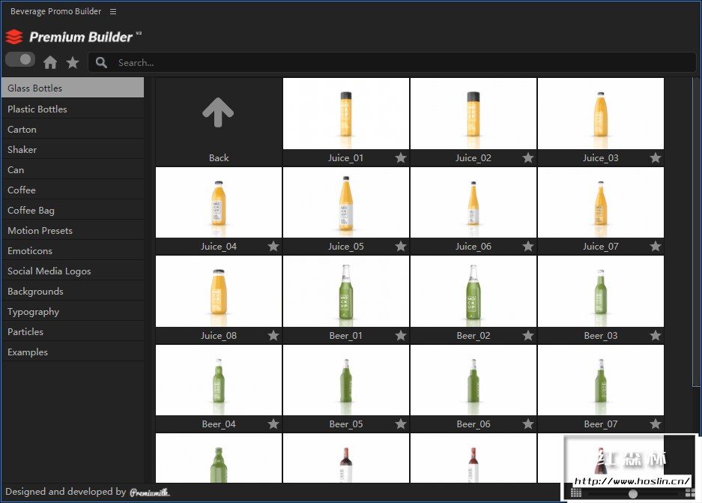Screen dimensions: 702x503
Task: Select the Juice_07 bottle thumbnail
Action: [601, 202]
